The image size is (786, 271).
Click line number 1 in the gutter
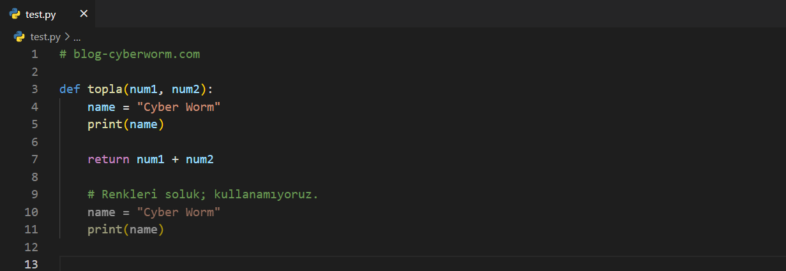coord(34,54)
